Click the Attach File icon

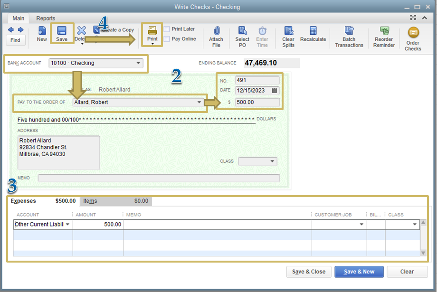click(216, 36)
